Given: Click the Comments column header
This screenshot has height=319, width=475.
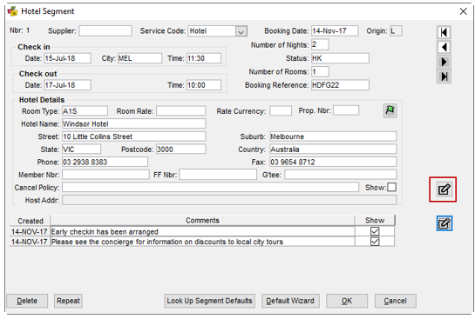Looking at the screenshot, I should (x=202, y=221).
